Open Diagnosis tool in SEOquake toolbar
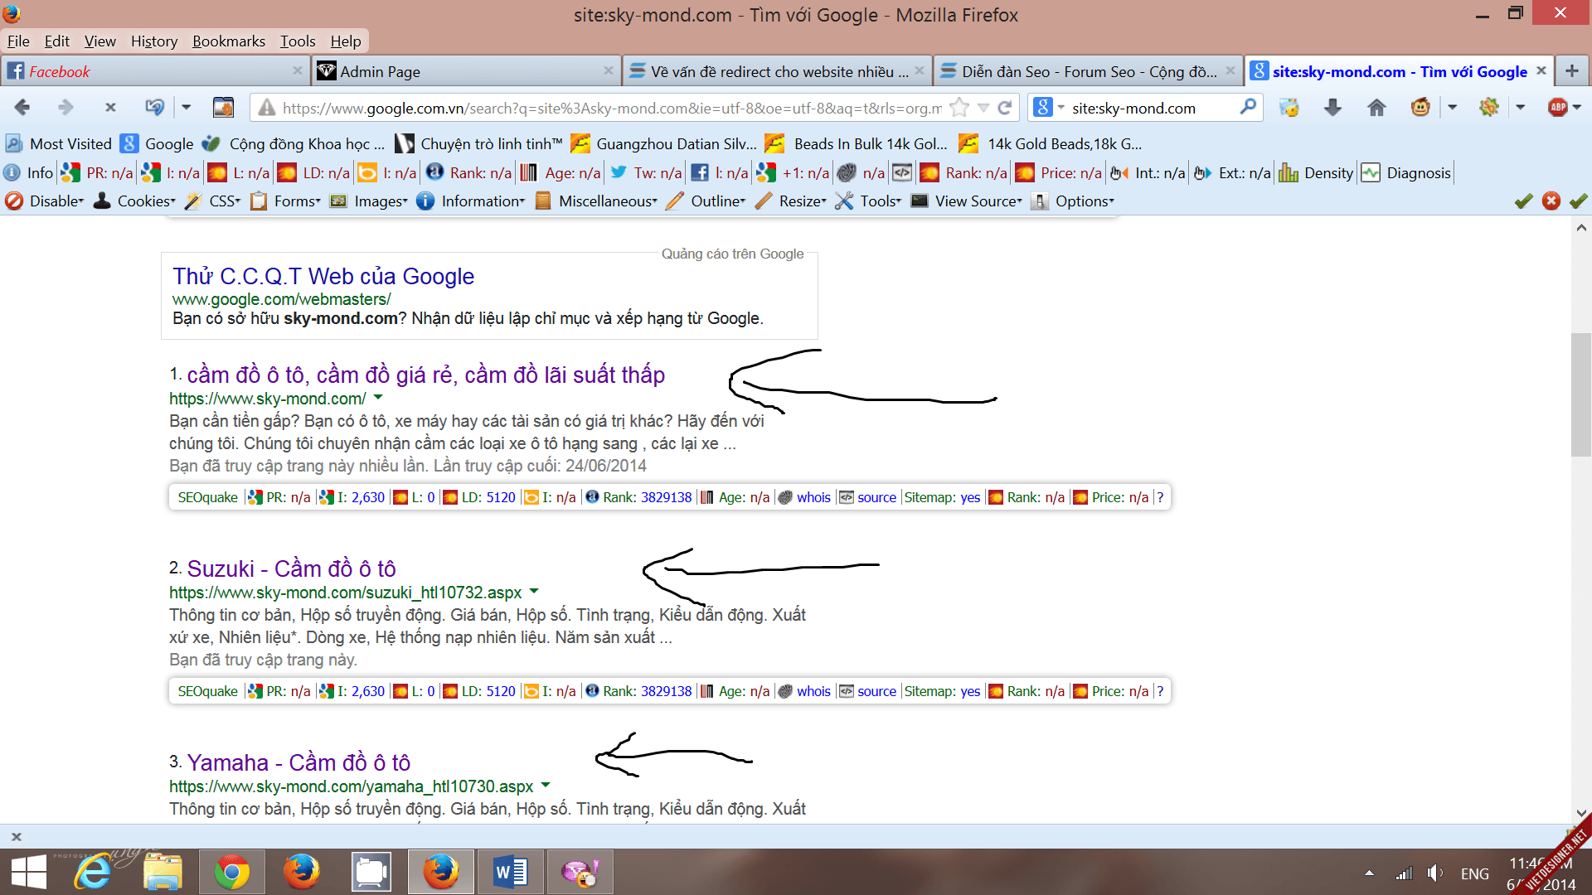Viewport: 1592px width, 895px height. pos(1406,172)
